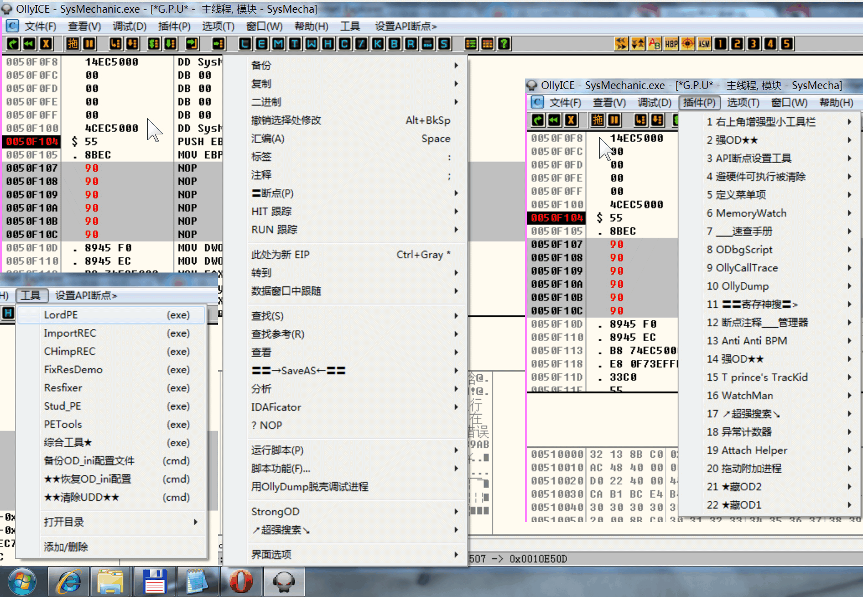Open Opera browser from the taskbar
863x597 pixels.
[x=241, y=582]
